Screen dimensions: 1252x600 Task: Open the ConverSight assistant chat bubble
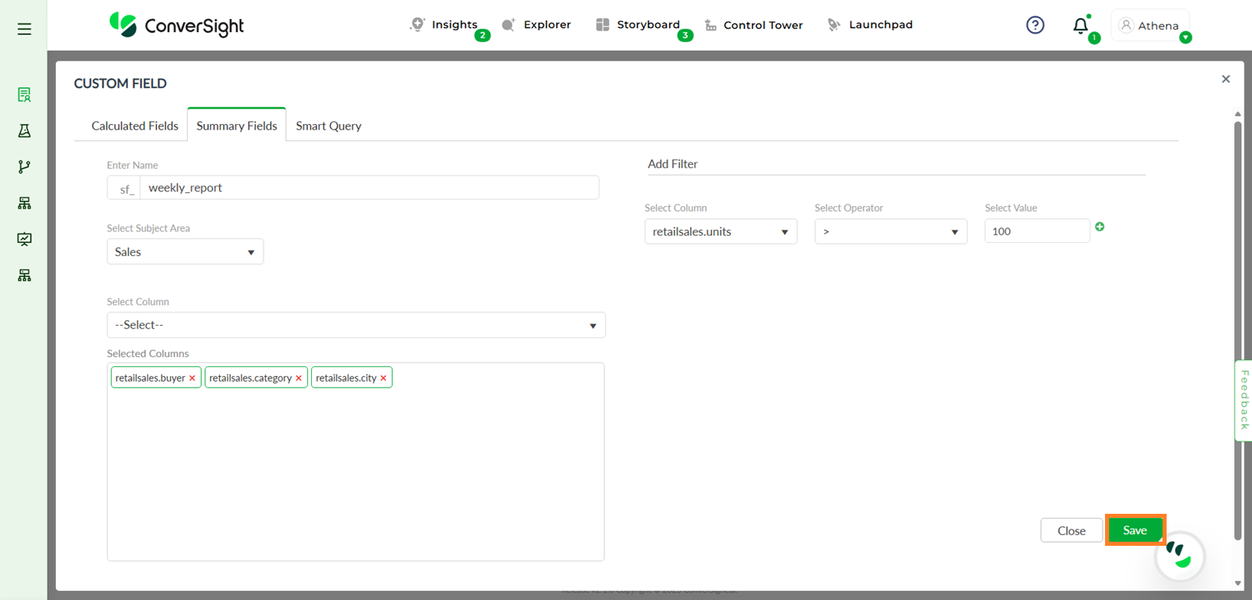click(x=1180, y=556)
